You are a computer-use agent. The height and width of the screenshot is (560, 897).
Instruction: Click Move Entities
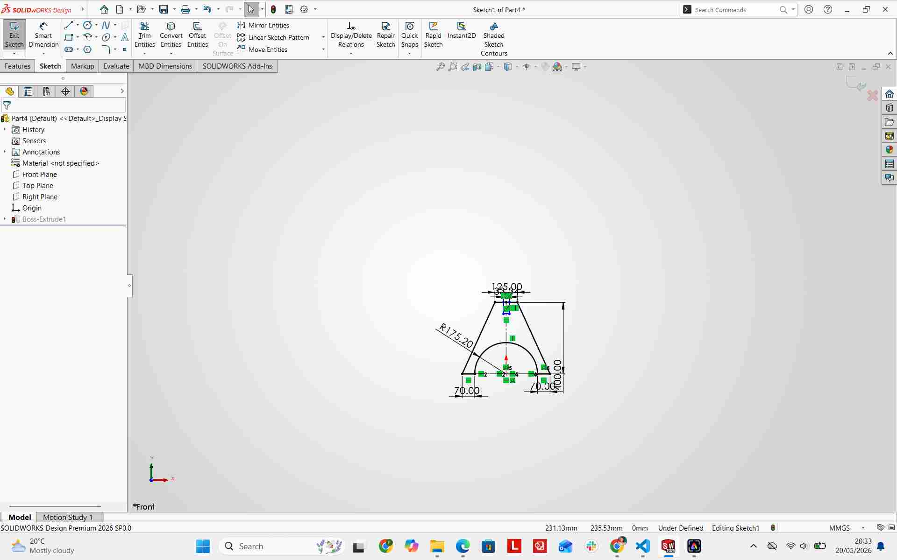tap(262, 49)
